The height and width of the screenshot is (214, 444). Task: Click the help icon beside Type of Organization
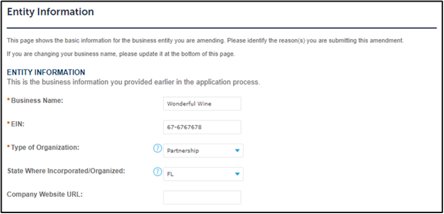[157, 149]
